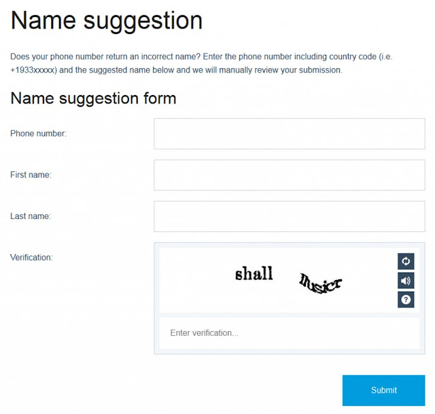This screenshot has height=414, width=435.
Task: Submit the name suggestion form
Action: [383, 390]
